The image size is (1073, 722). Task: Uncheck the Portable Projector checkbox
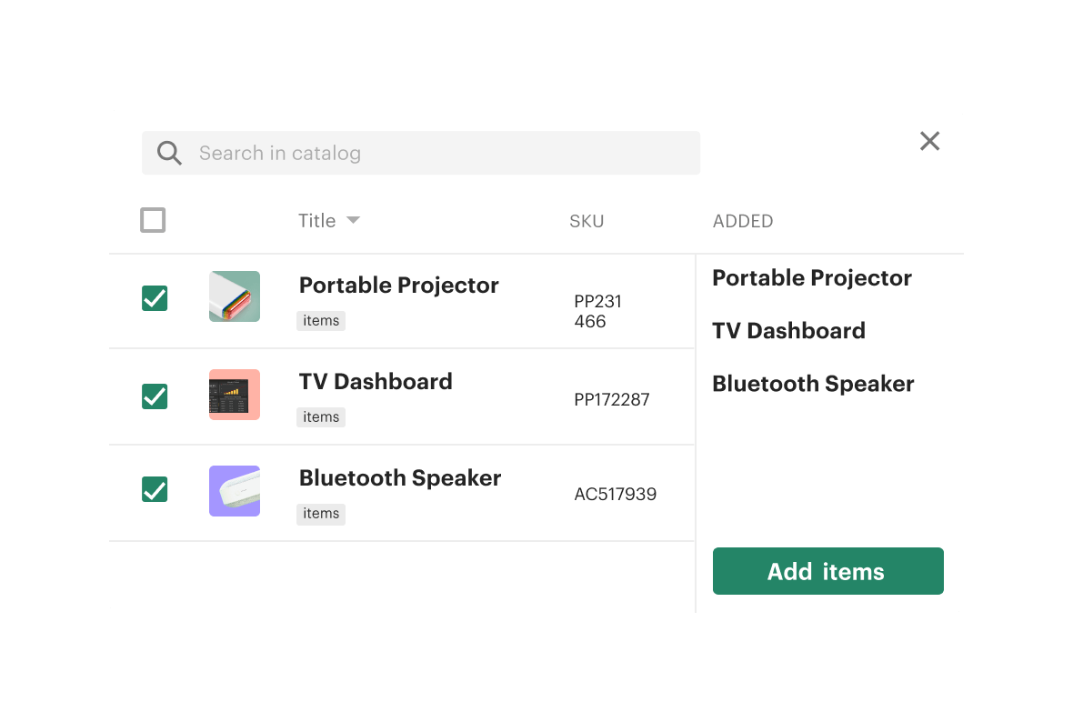pos(155,297)
